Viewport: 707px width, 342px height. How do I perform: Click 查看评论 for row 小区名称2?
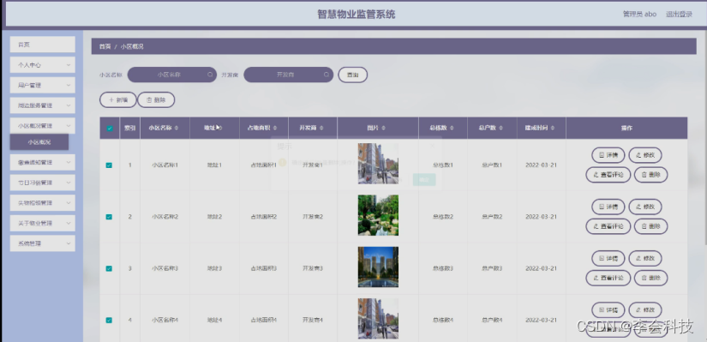tap(608, 226)
